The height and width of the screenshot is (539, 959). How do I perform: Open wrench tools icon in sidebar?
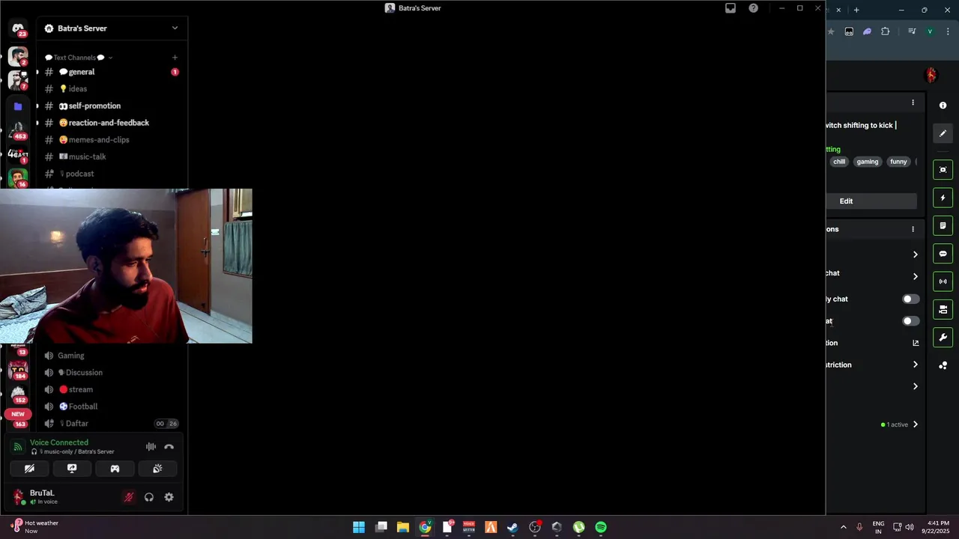[x=943, y=338]
